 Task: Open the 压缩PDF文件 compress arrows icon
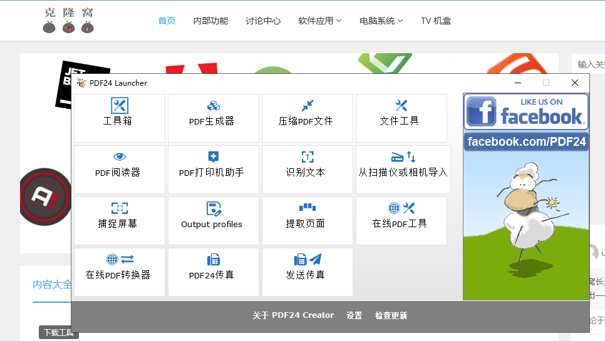(x=308, y=106)
